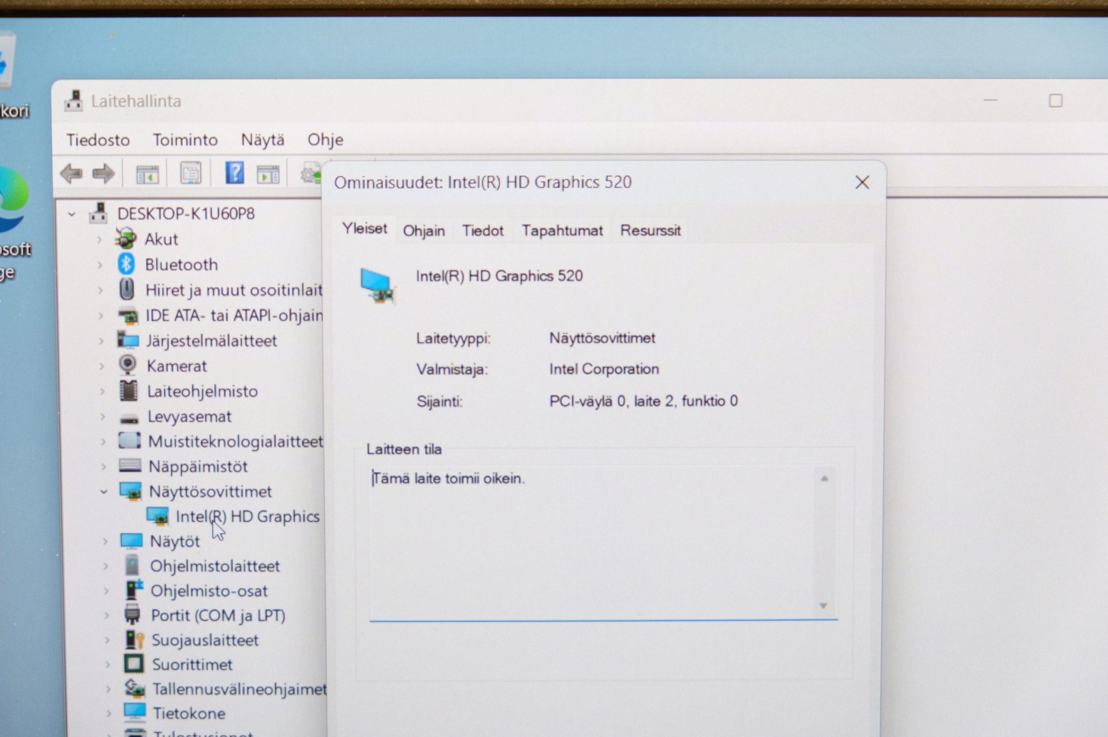Click the mouse icon for Hiiret ja muut
The image size is (1108, 737).
[x=127, y=290]
